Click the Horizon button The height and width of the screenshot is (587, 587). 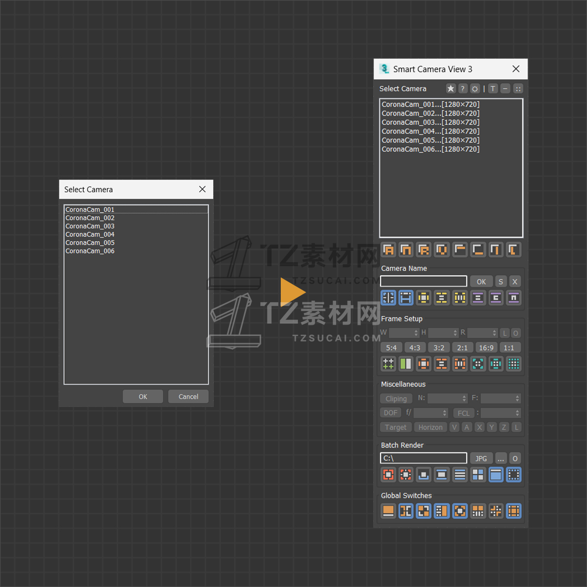coord(430,427)
